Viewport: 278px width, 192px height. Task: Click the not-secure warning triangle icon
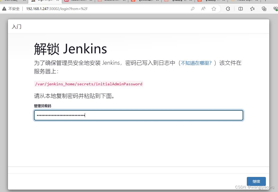(4, 8)
